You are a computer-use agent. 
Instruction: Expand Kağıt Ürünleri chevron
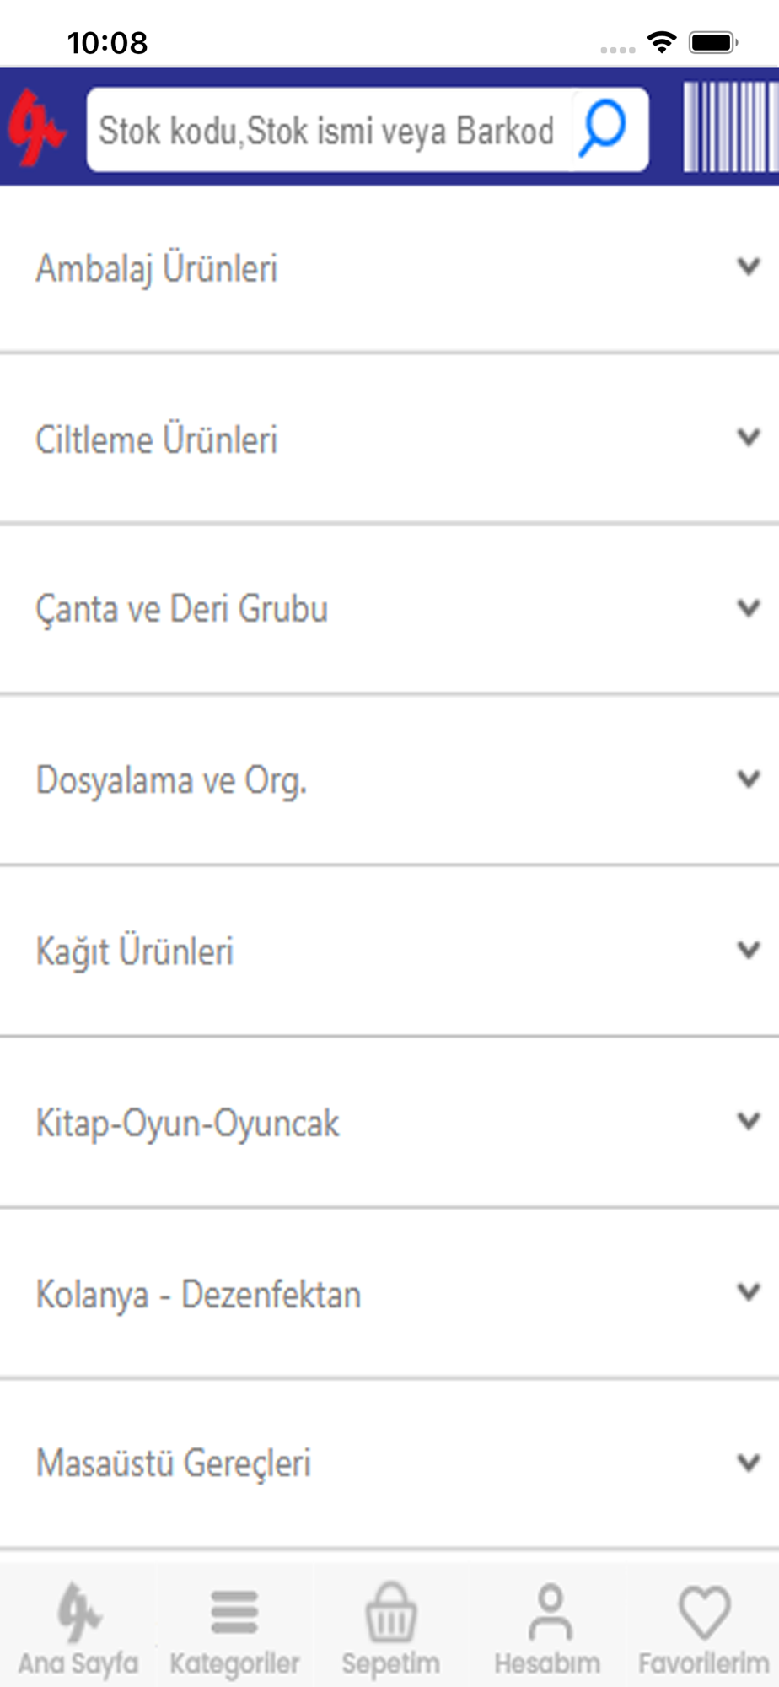(749, 950)
